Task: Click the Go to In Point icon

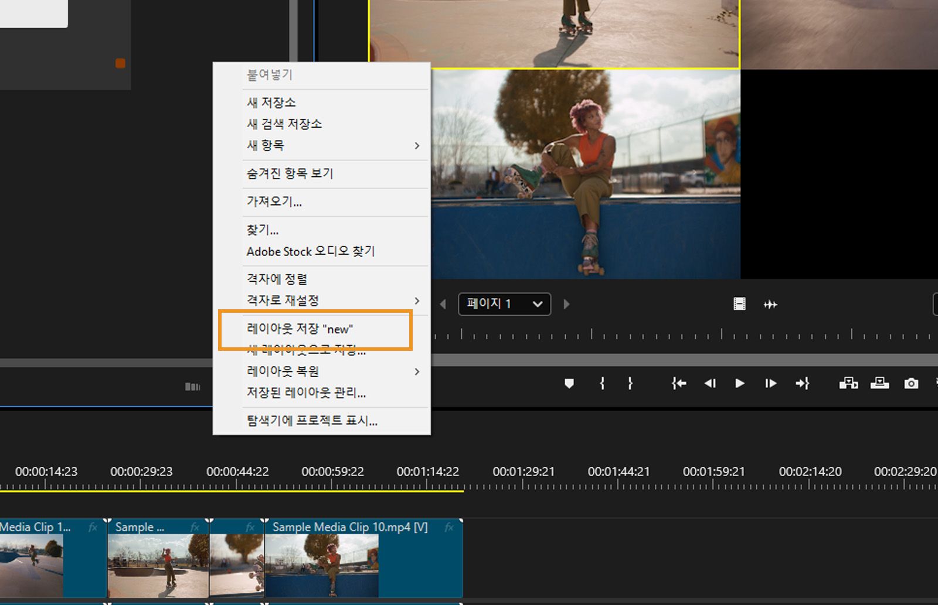Action: (678, 384)
